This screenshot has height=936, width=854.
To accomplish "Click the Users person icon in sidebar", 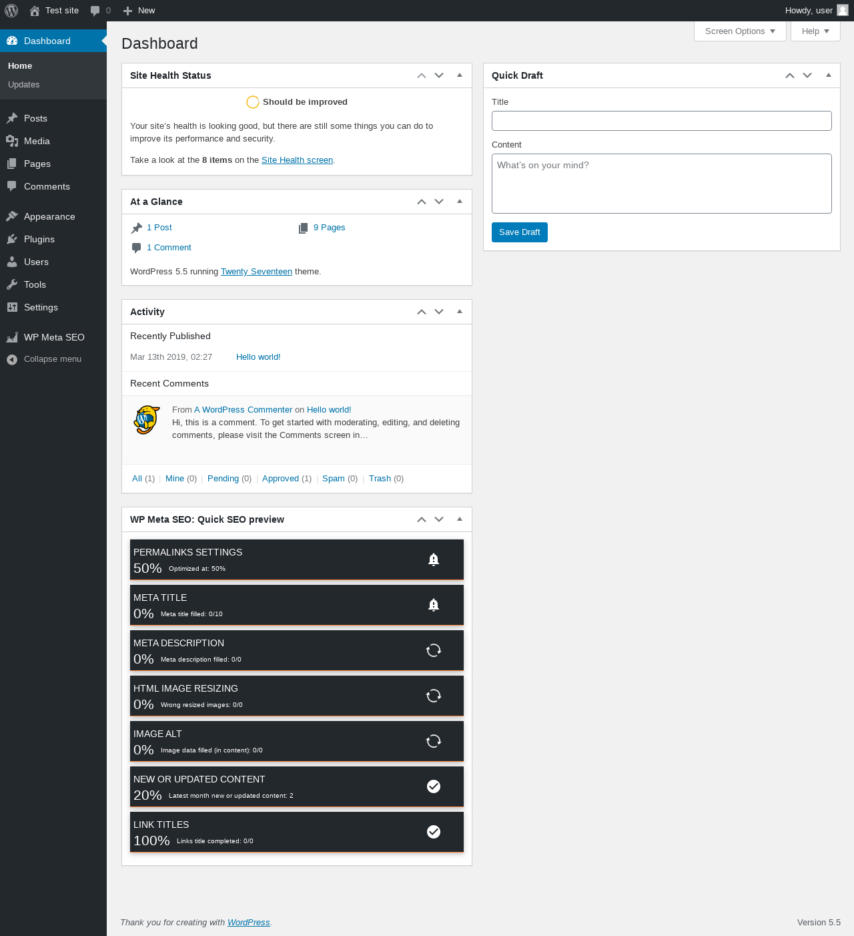I will 12,262.
